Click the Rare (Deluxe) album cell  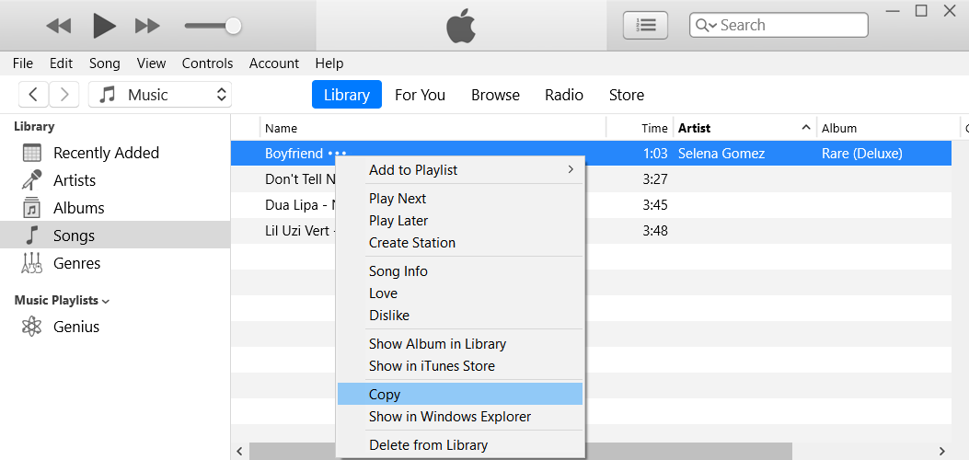(x=862, y=154)
